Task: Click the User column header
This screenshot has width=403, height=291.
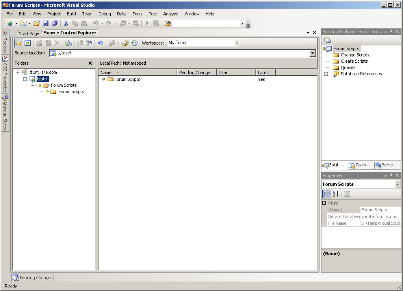Action: pyautogui.click(x=236, y=73)
